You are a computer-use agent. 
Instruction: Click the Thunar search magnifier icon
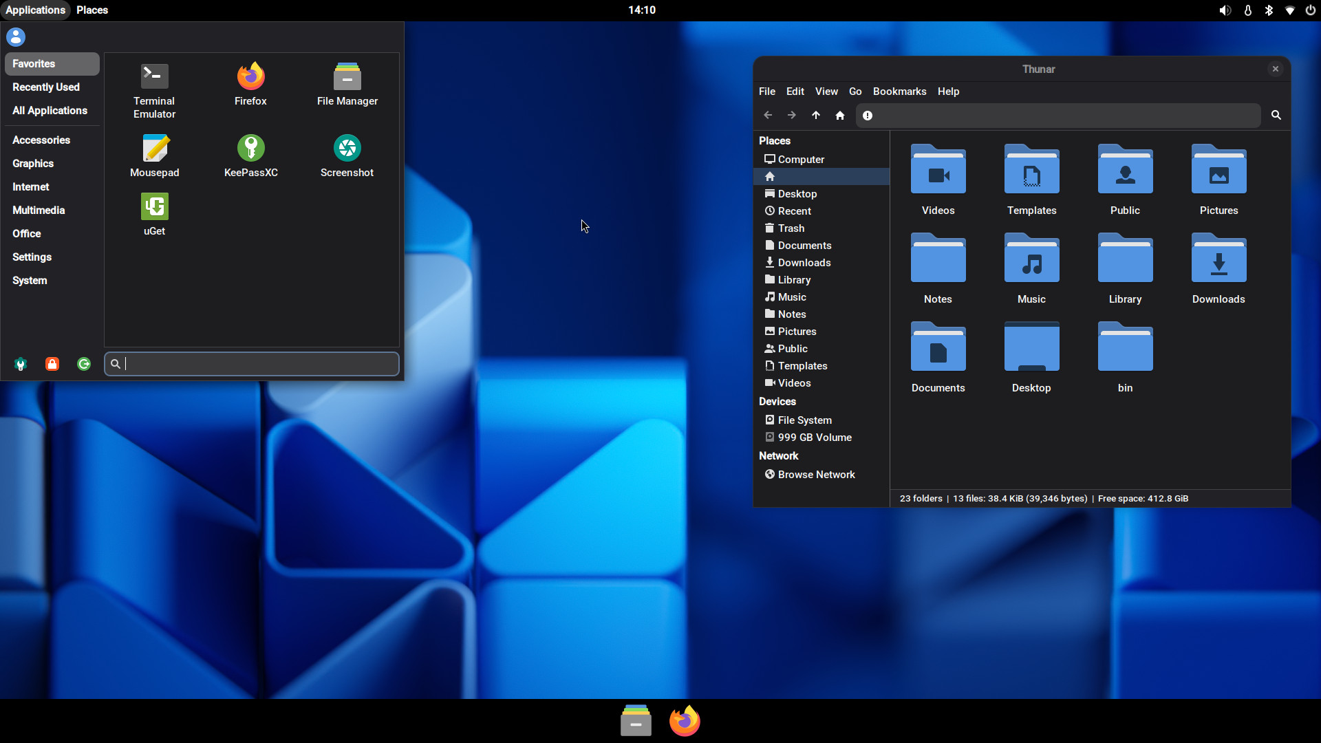[x=1276, y=116]
